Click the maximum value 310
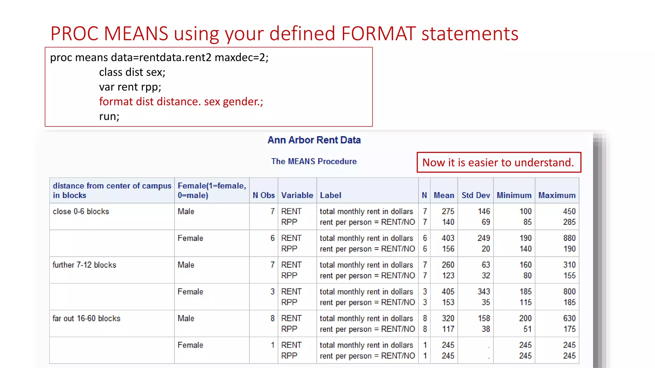655x368 pixels. (569, 265)
